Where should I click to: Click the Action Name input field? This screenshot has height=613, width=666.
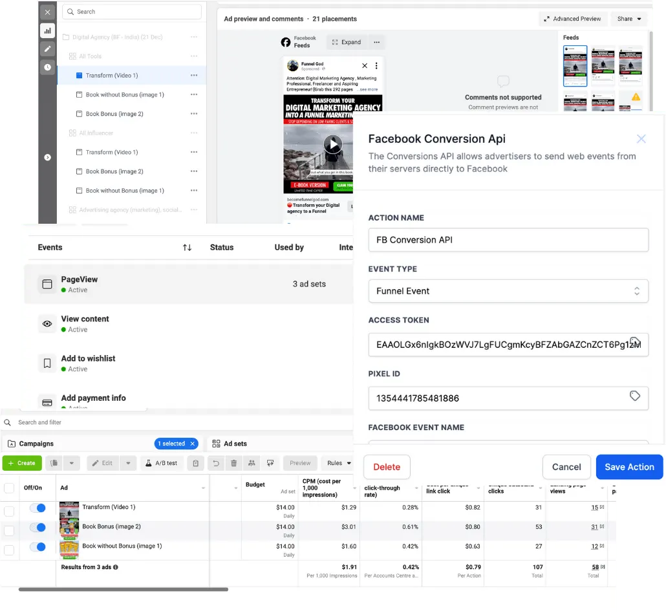[x=508, y=240]
